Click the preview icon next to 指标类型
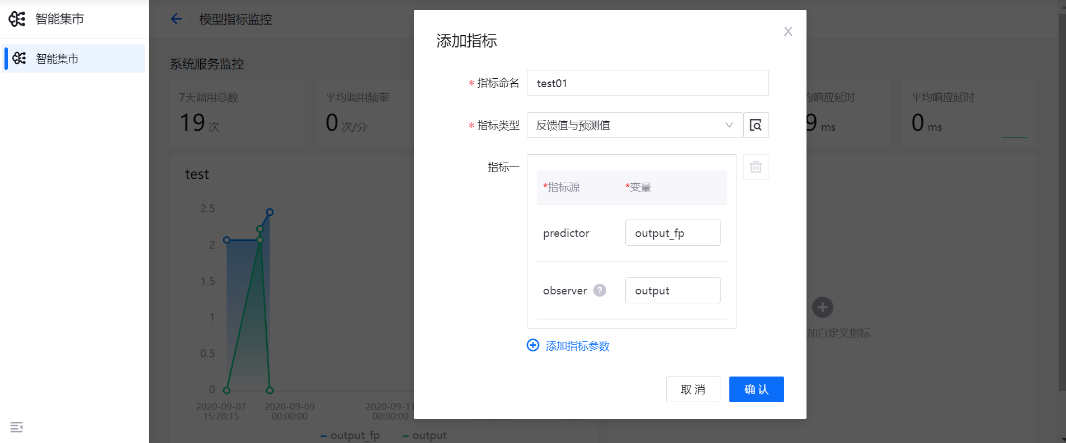This screenshot has height=443, width=1066. [756, 125]
